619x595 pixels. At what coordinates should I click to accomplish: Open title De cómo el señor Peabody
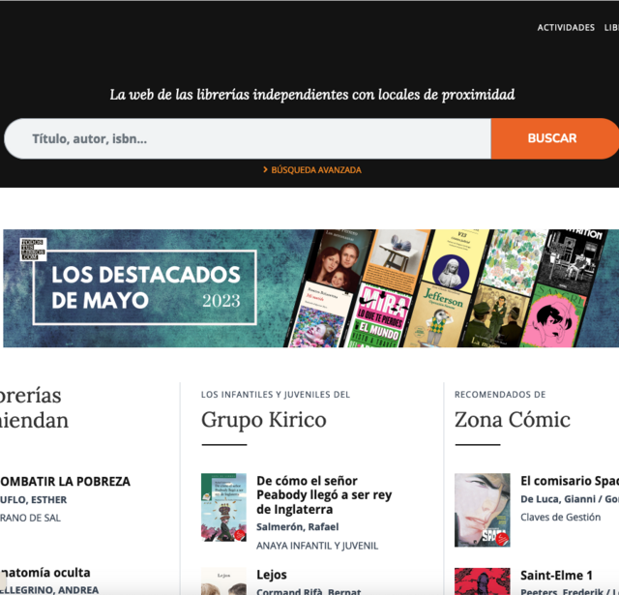pos(324,494)
